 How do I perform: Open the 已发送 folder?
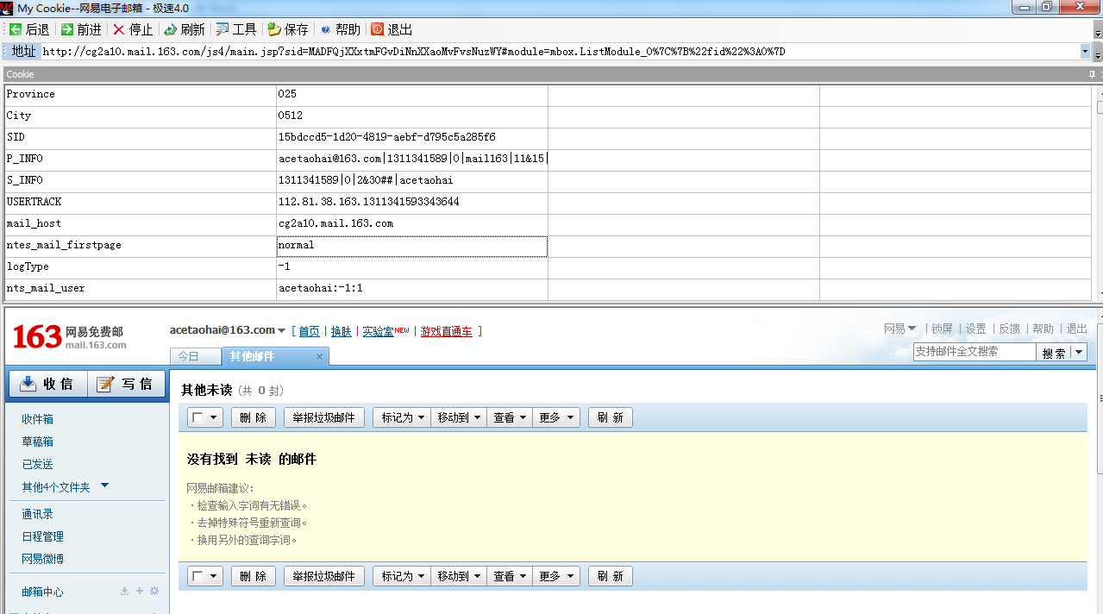point(37,464)
